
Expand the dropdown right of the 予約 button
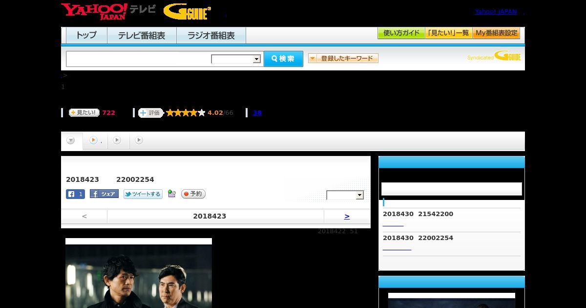coord(345,195)
